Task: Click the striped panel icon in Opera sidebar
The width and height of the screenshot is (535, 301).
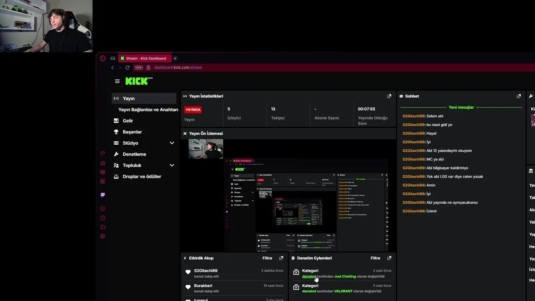Action: 103,172
